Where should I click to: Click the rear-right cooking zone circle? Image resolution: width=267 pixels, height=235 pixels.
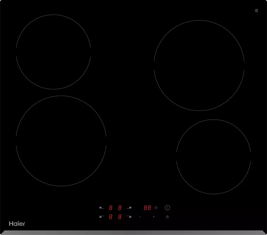point(199,66)
